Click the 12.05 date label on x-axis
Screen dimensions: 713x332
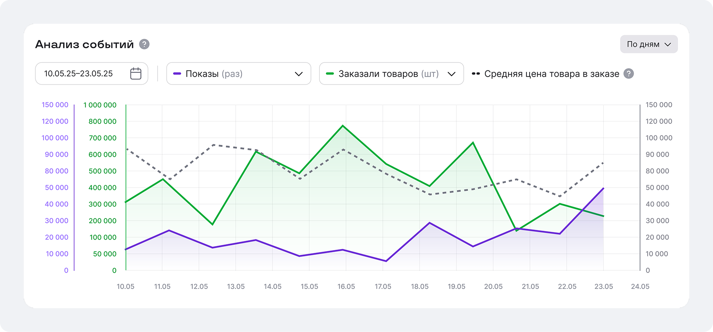coord(199,286)
